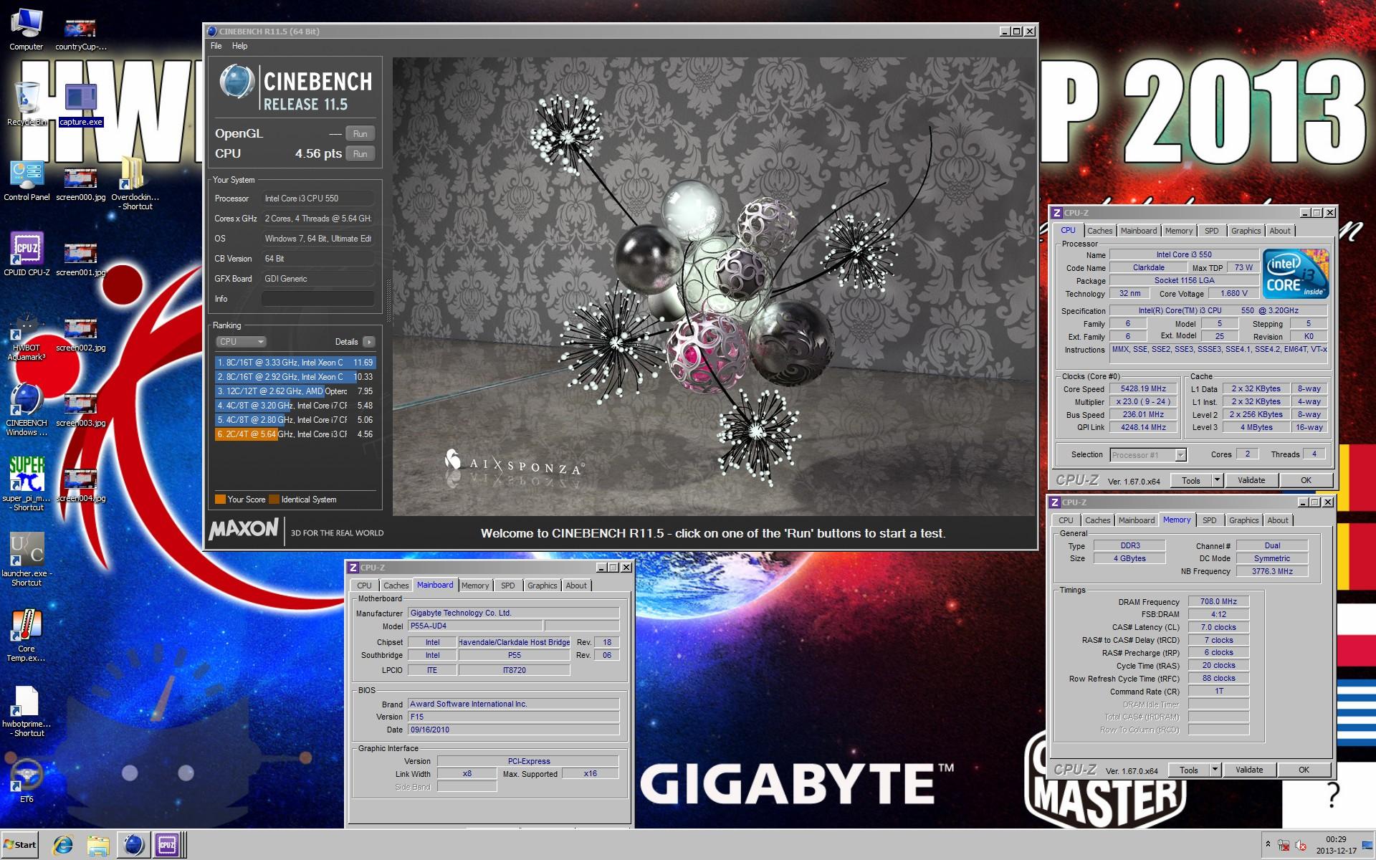
Task: Switch to CINEBENCH taskbar button
Action: pyautogui.click(x=133, y=845)
